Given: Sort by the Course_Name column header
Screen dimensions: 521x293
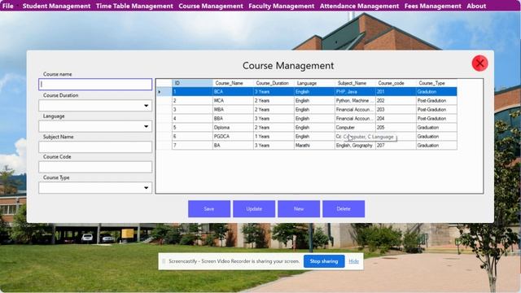Looking at the screenshot, I should 233,83.
